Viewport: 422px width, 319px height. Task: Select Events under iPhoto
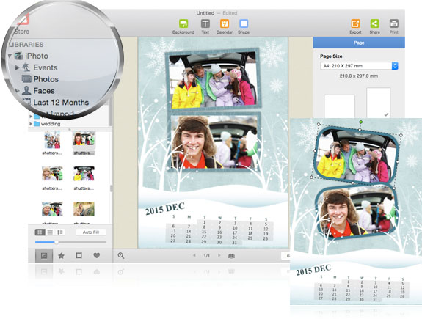pyautogui.click(x=46, y=67)
